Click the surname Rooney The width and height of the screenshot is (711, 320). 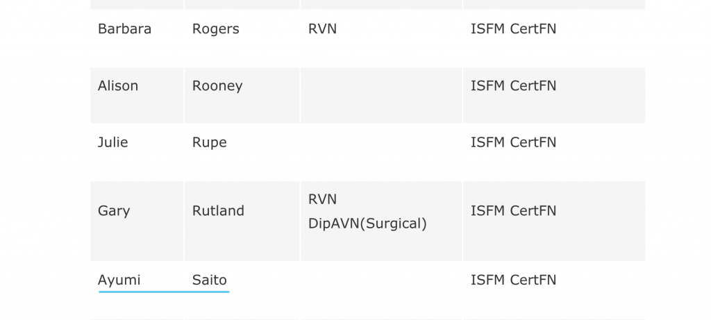coord(217,86)
